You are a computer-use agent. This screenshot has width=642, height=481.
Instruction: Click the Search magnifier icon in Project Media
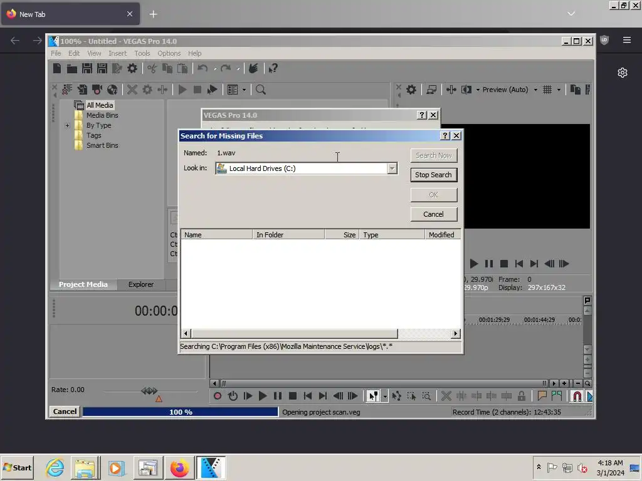pos(260,90)
